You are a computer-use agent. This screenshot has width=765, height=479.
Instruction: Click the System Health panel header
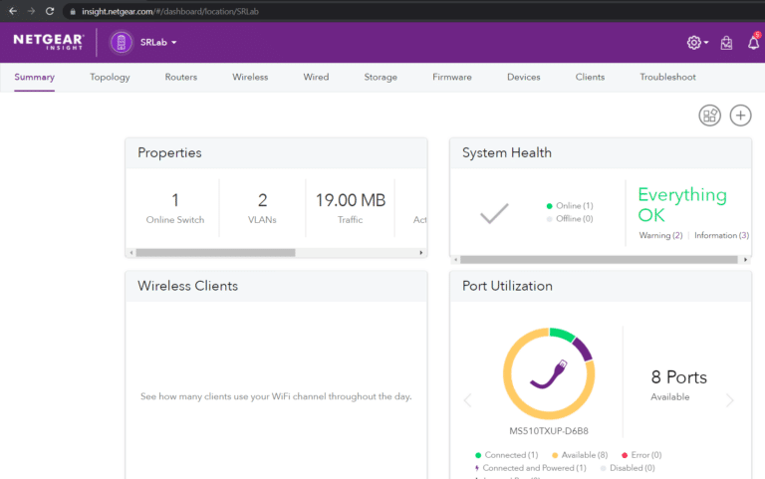[601, 153]
